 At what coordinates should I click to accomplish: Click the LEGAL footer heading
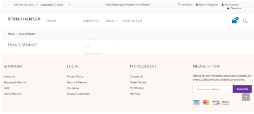point(73,66)
